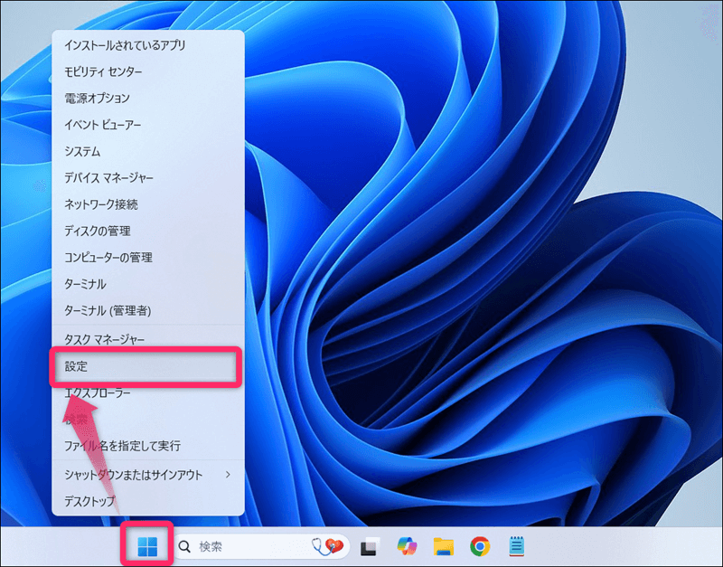
Task: Open タスク マネージャー menu item
Action: point(105,339)
